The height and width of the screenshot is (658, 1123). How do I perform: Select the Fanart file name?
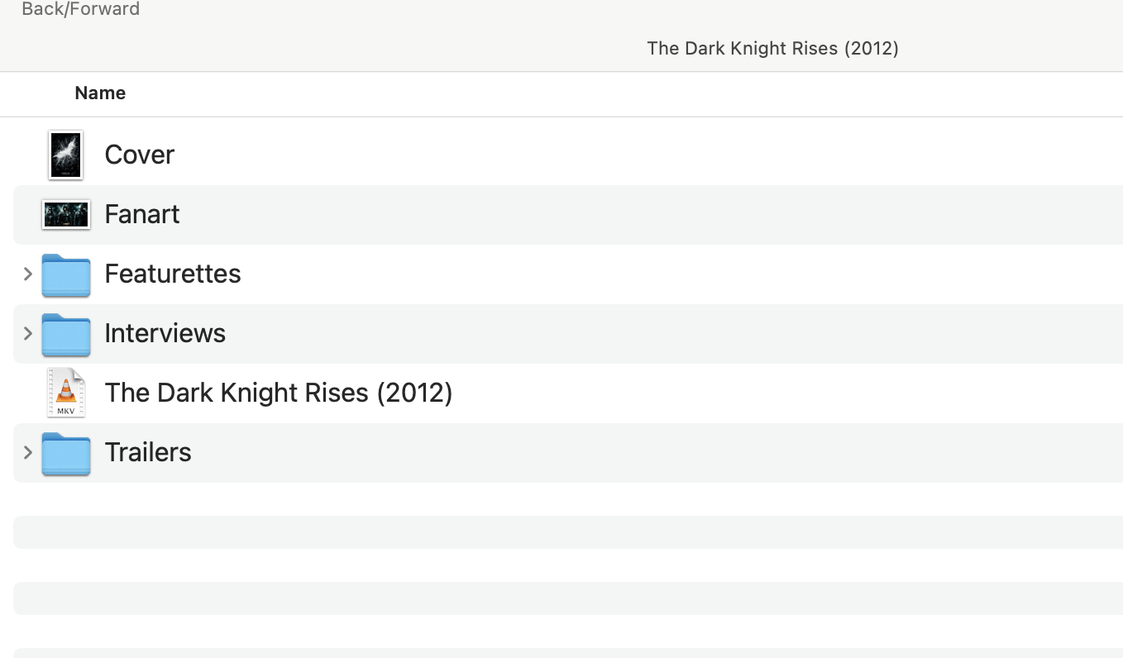[x=142, y=214]
